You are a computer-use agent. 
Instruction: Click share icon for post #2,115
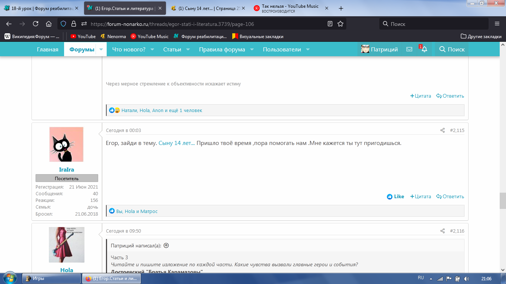point(442,131)
